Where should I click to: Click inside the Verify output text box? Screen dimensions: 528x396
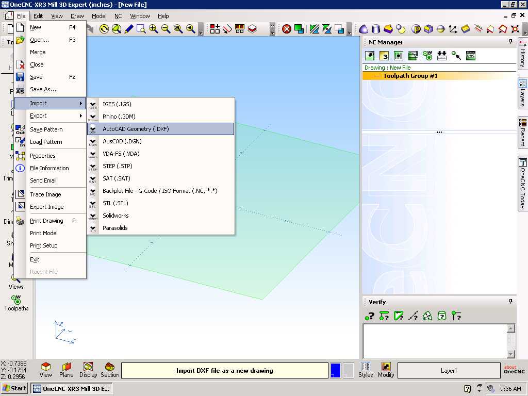click(435, 341)
